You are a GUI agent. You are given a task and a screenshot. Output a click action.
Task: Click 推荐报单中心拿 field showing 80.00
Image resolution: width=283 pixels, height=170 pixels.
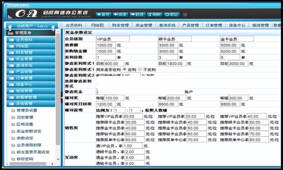click(258, 140)
